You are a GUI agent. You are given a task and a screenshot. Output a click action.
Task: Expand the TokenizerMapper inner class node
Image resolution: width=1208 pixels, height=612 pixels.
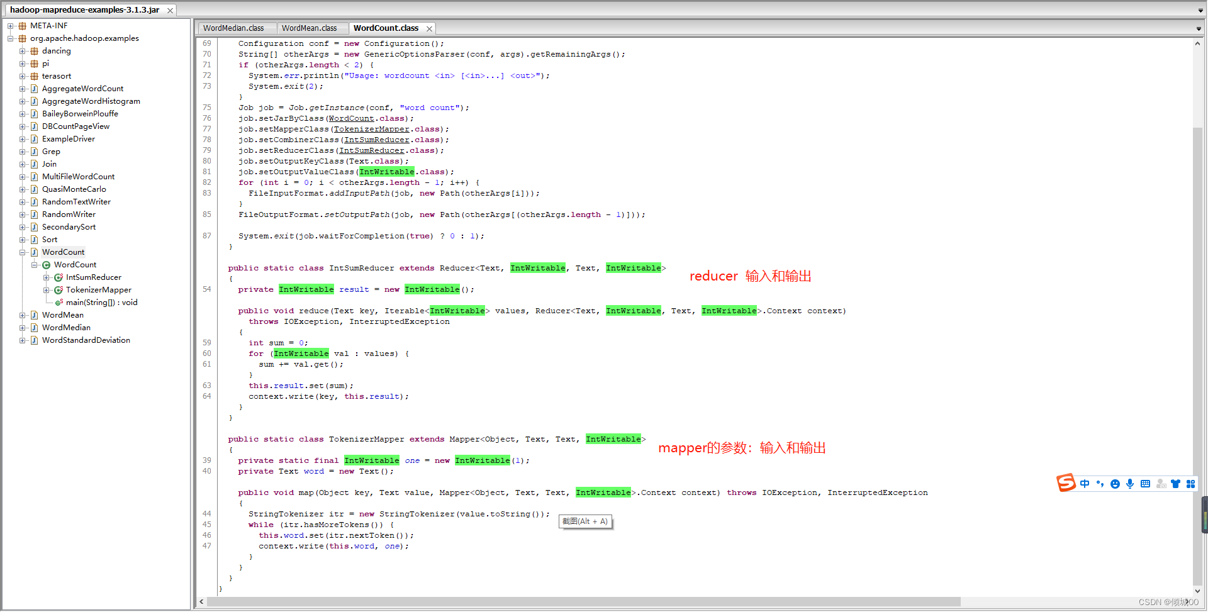click(x=47, y=290)
